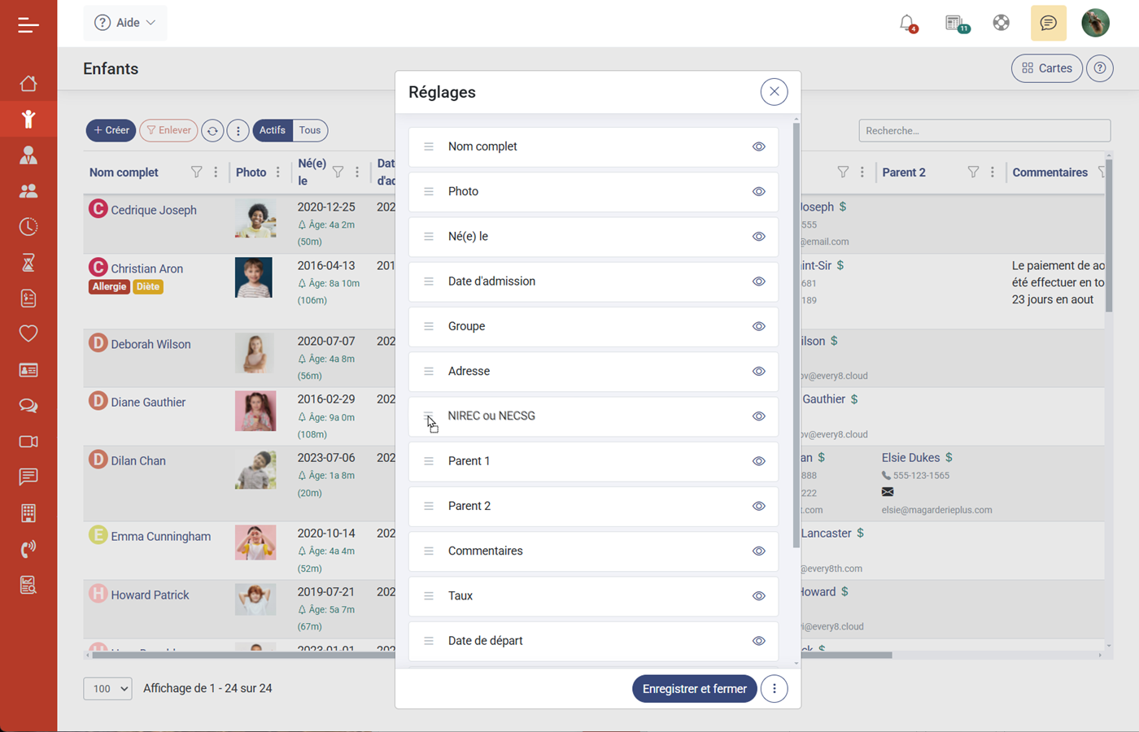The image size is (1139, 732).
Task: Open the hamburger menu icon
Action: coord(28,25)
